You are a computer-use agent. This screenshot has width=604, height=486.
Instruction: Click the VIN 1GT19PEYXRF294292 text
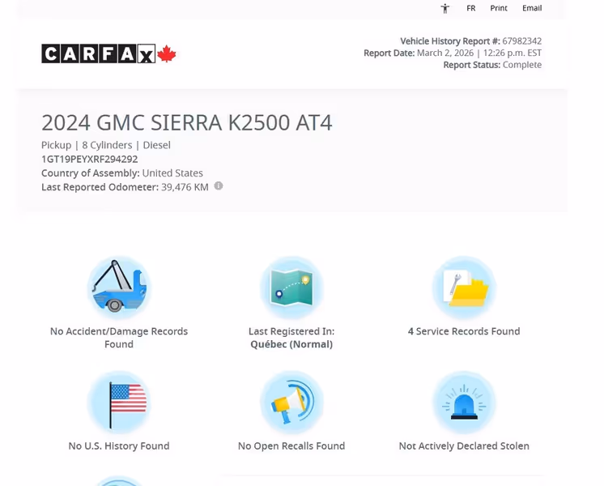pyautogui.click(x=90, y=159)
